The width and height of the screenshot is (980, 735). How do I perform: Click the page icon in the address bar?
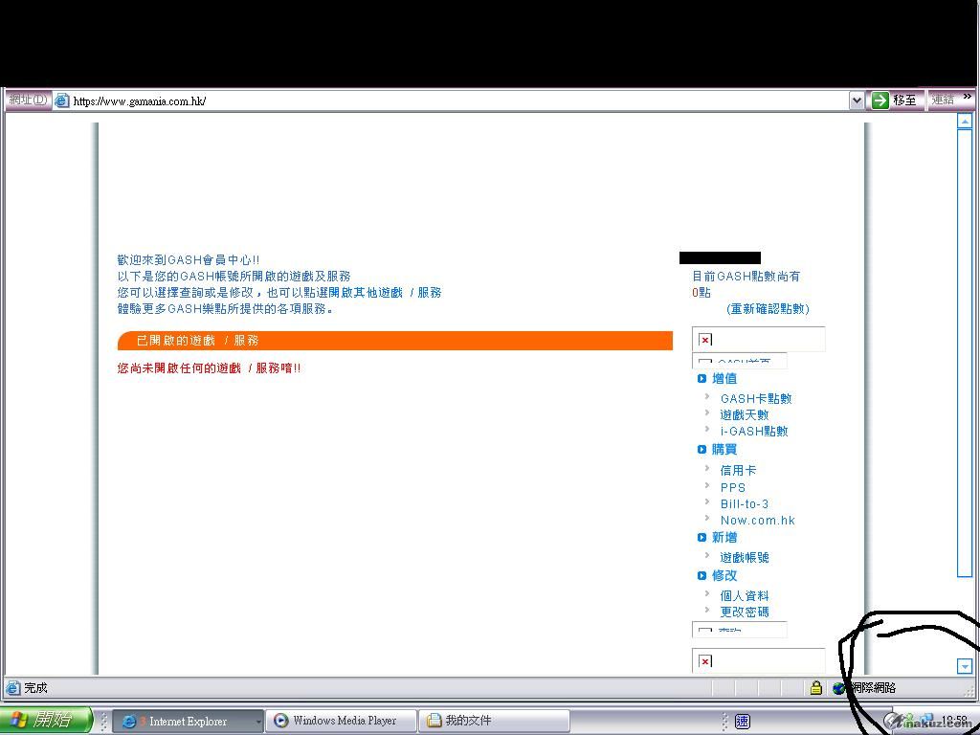(61, 100)
